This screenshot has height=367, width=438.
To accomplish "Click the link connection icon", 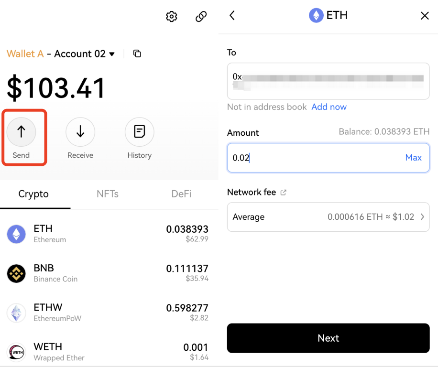I will pos(201,17).
